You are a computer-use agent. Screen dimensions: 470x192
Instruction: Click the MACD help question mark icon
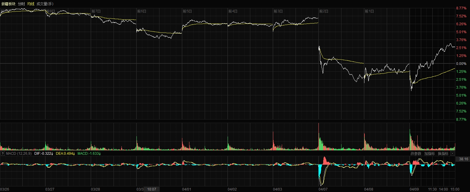pyautogui.click(x=3, y=154)
